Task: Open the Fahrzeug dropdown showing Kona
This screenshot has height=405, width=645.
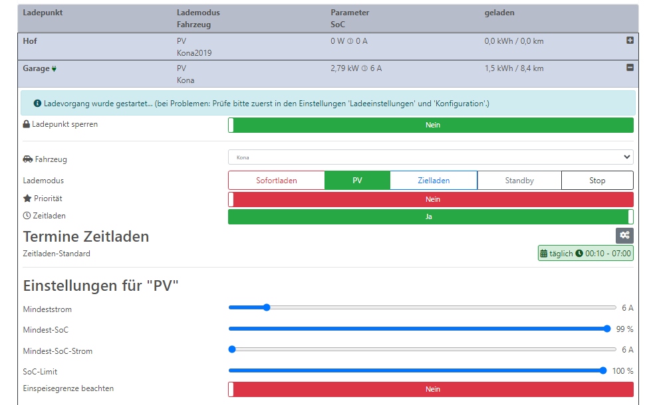Action: (x=431, y=157)
